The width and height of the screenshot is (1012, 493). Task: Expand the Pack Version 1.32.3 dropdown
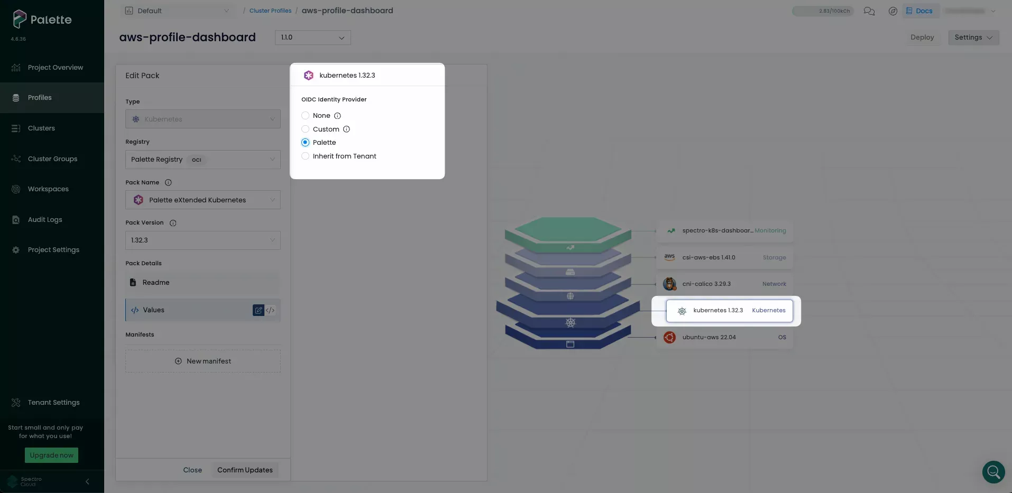coord(203,240)
